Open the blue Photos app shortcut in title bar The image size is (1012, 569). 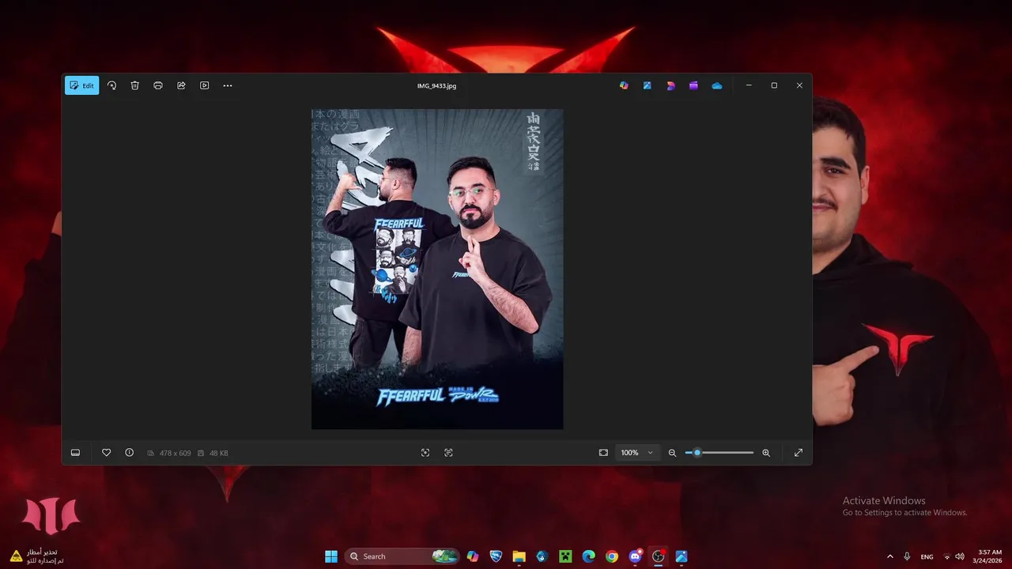(x=647, y=85)
